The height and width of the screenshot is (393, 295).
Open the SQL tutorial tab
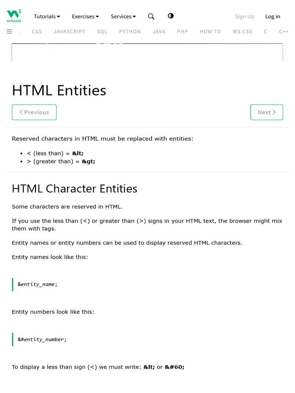[x=102, y=31]
